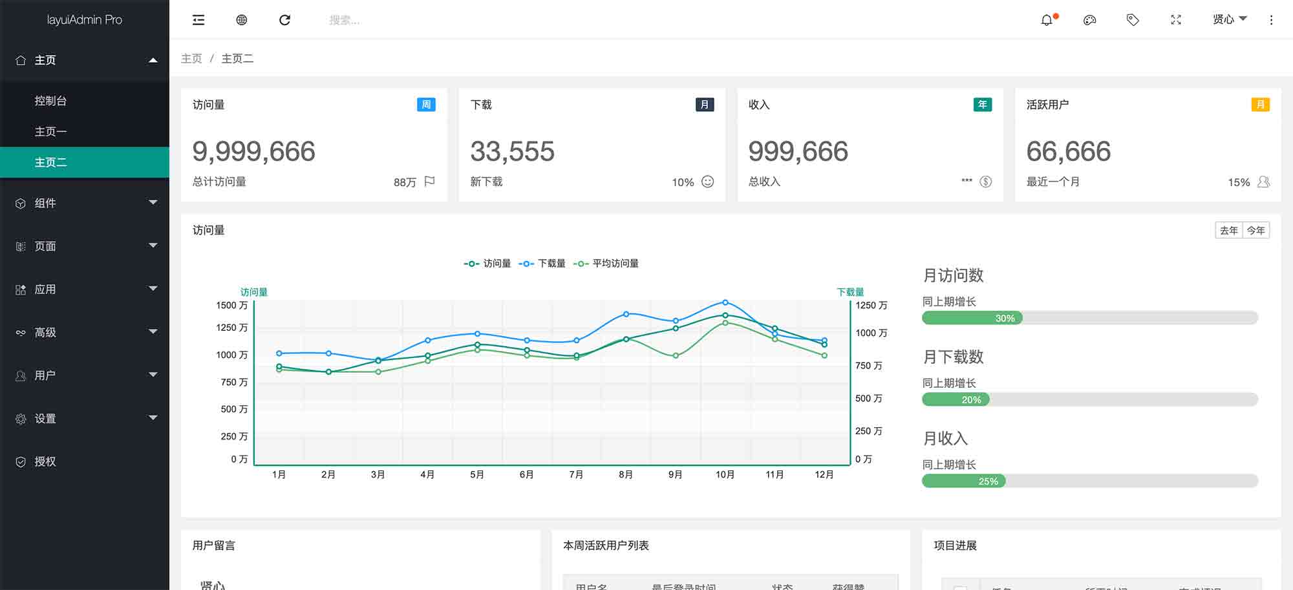Click the 周 badge on 访问量 card
This screenshot has width=1293, height=590.
[426, 105]
